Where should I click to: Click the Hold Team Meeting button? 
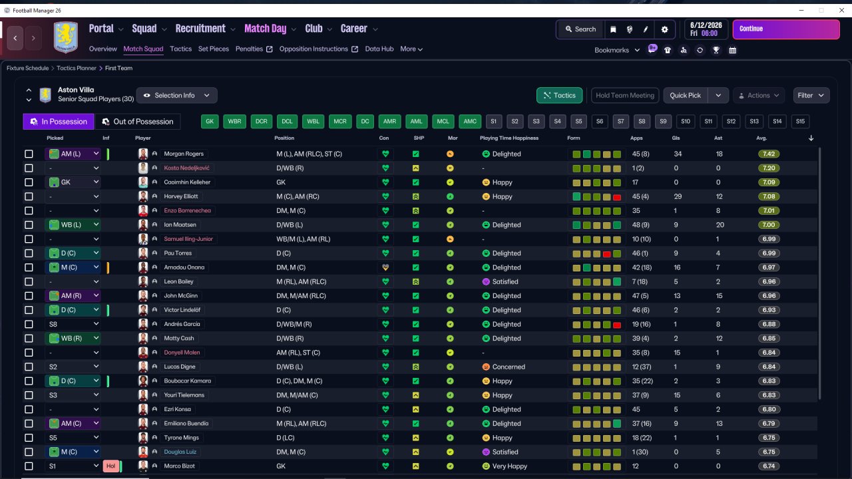coord(625,95)
